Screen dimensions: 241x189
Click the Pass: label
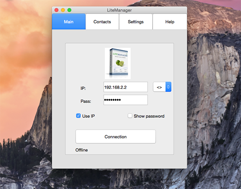pyautogui.click(x=86, y=101)
